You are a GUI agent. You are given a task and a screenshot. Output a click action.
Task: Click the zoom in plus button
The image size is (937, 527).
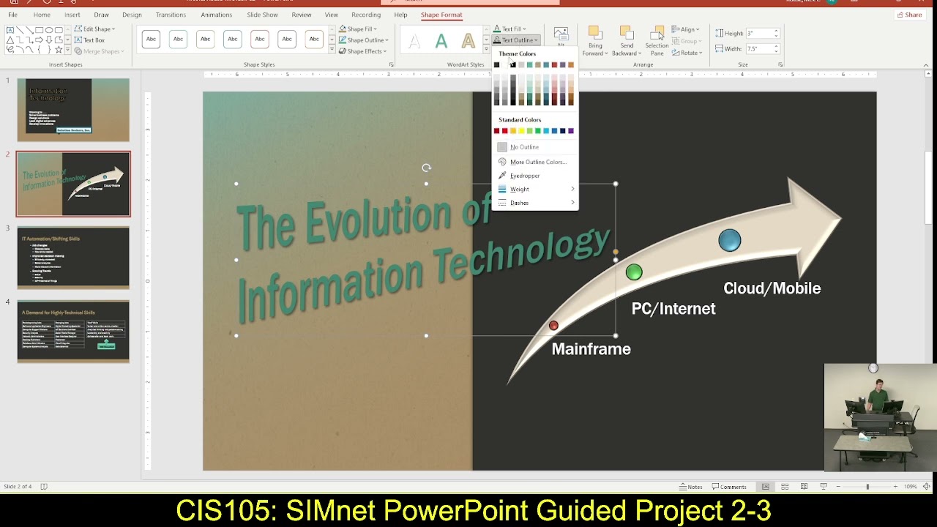click(895, 487)
